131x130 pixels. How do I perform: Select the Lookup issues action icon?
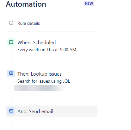(x=11, y=73)
